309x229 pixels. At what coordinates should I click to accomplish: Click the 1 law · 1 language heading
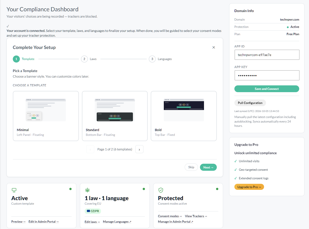coord(107,198)
